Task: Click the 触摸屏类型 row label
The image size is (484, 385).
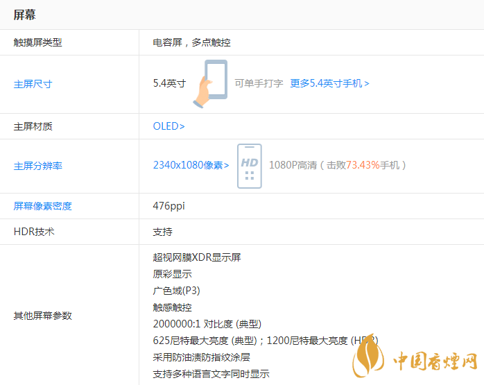Action: pyautogui.click(x=37, y=42)
